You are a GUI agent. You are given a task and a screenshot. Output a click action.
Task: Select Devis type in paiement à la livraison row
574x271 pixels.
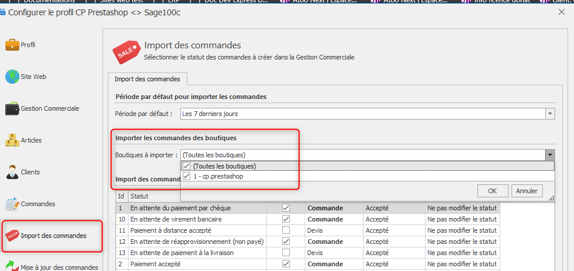coord(334,253)
